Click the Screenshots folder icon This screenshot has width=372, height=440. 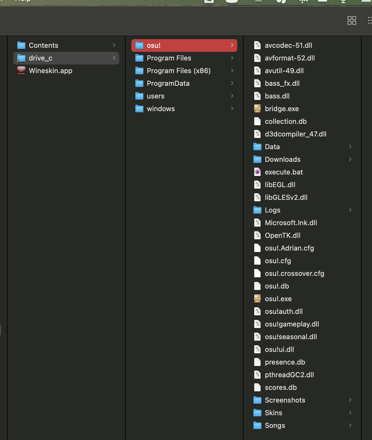[x=257, y=400]
